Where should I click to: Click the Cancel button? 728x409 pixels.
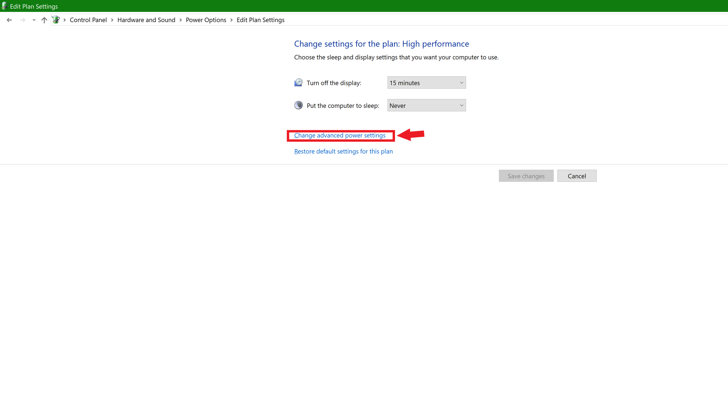576,176
